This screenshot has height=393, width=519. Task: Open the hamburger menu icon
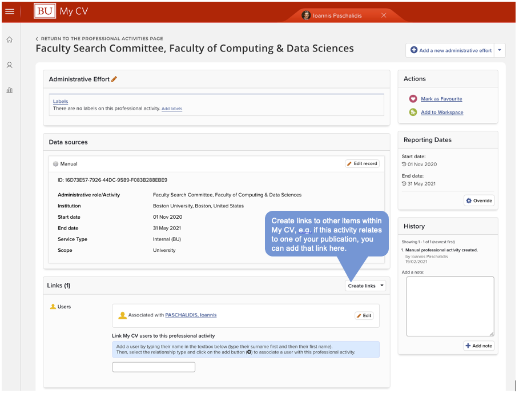click(10, 11)
